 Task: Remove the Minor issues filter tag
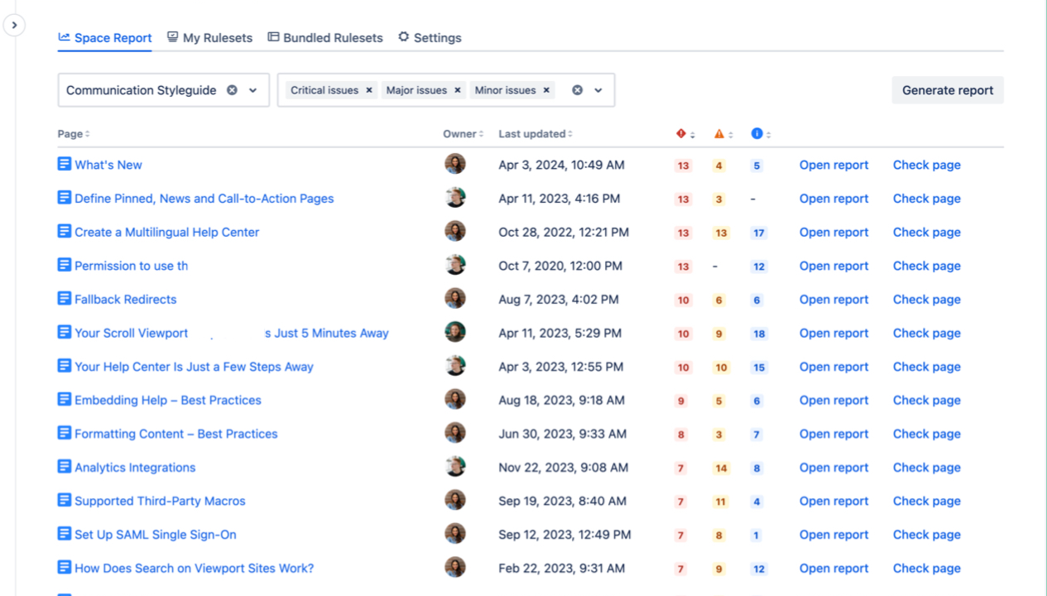click(546, 90)
